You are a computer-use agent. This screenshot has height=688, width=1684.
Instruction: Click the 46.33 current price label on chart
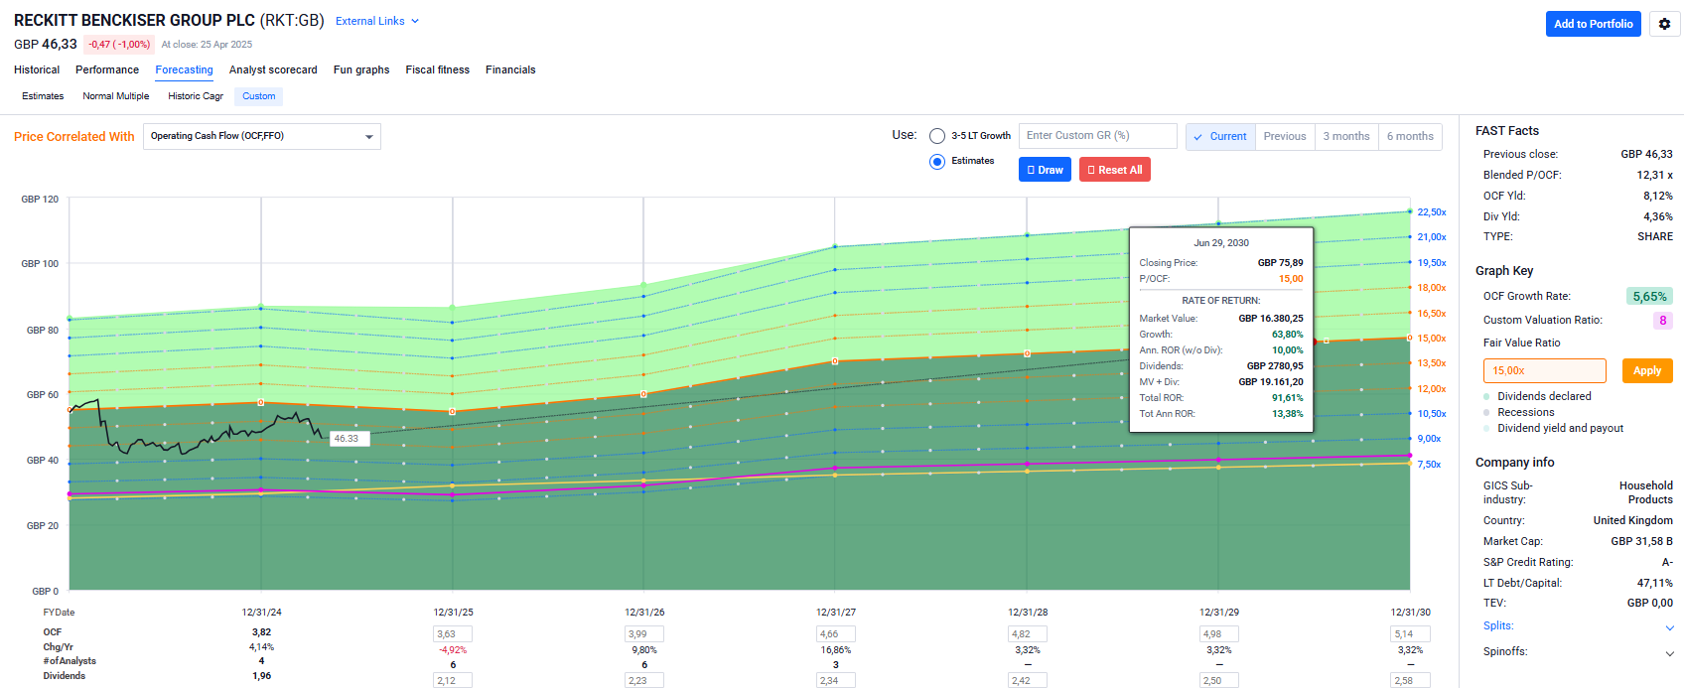point(349,438)
